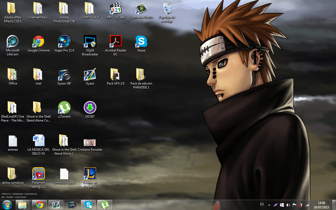Open the Windows Start menu
This screenshot has height=210, width=336.
[x=7, y=205]
